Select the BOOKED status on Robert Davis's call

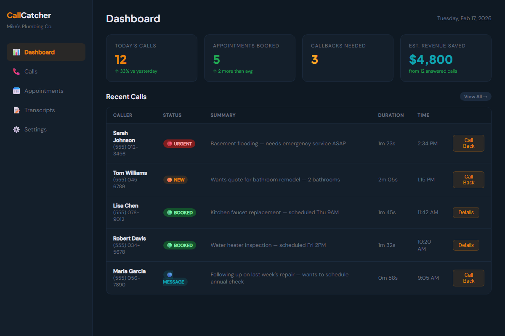(x=180, y=245)
